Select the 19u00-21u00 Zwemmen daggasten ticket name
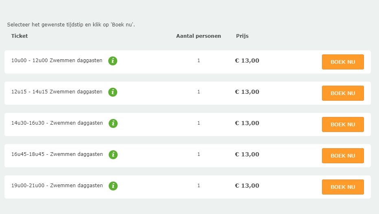379x214 pixels. pos(57,186)
